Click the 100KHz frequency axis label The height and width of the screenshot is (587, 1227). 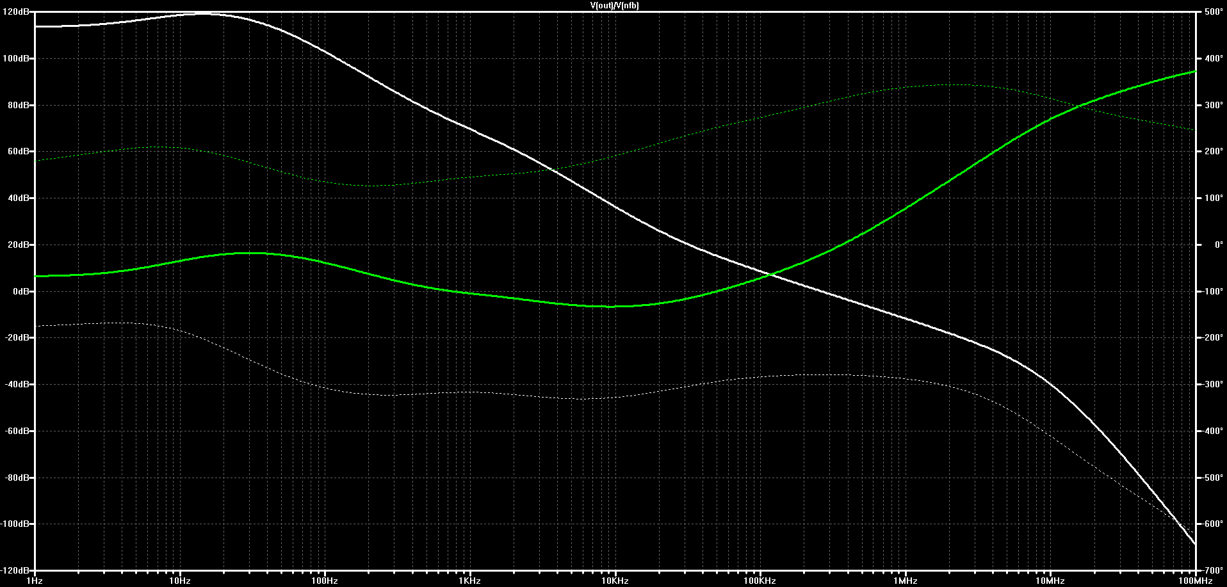(760, 581)
